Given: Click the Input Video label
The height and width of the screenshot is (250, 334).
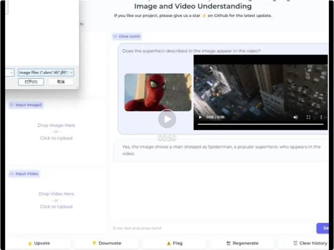Looking at the screenshot, I should point(24,174).
